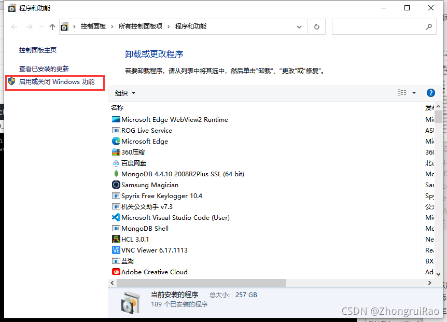447x322 pixels.
Task: Select the Adobe Creative Cloud name text
Action: (155, 272)
